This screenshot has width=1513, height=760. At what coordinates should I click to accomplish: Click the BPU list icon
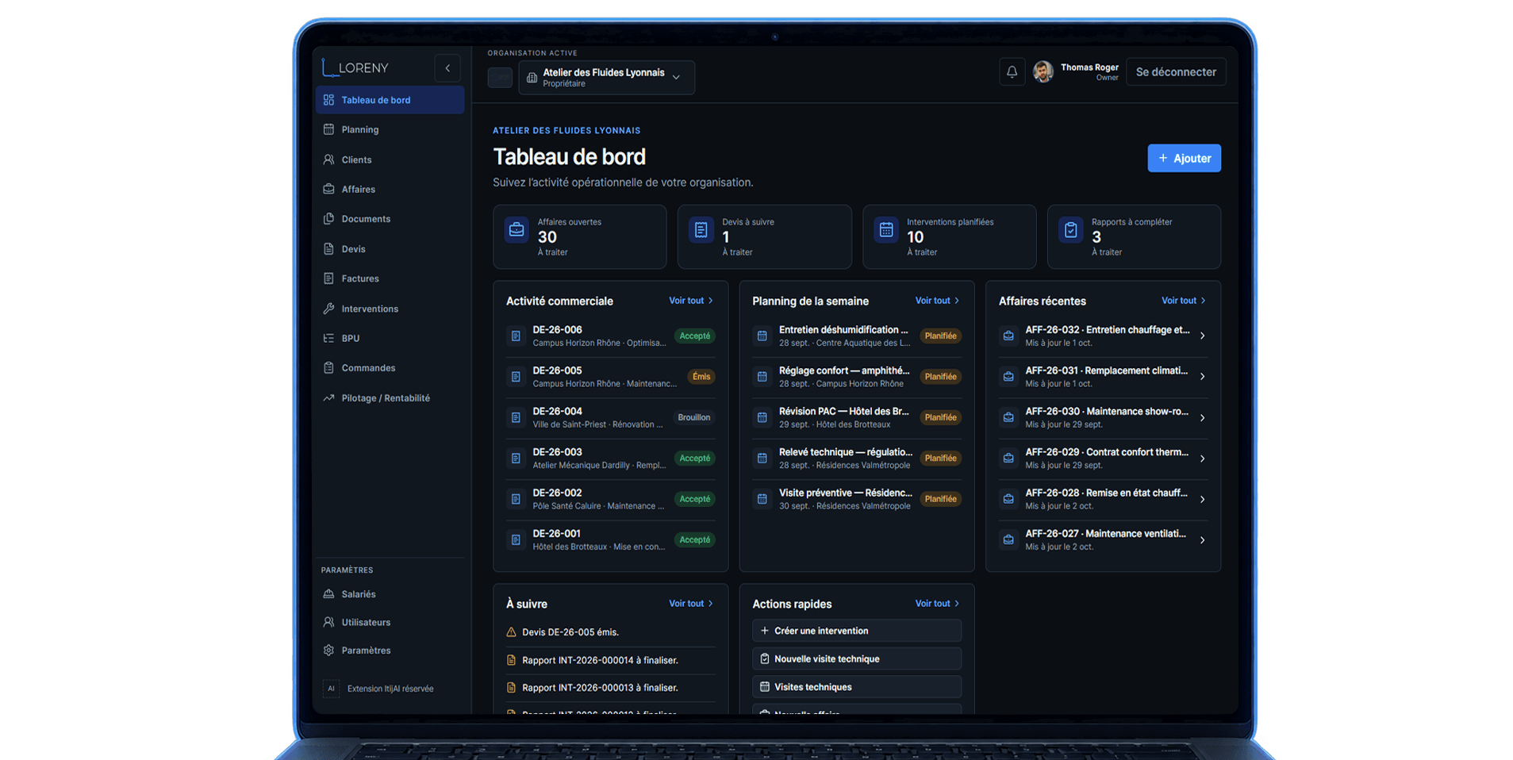tap(328, 338)
